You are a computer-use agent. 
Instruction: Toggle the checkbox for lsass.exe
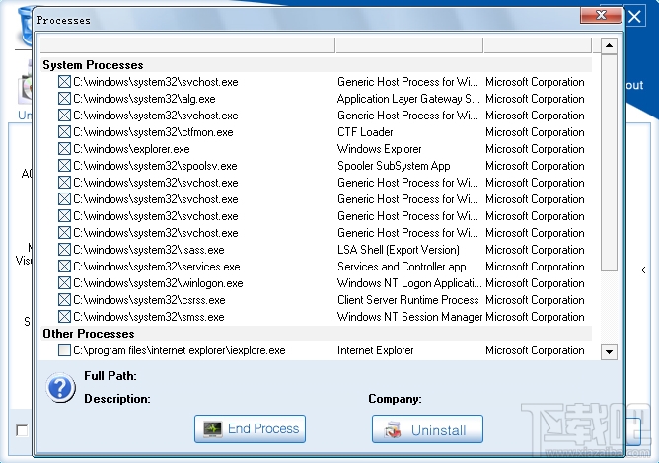click(64, 250)
